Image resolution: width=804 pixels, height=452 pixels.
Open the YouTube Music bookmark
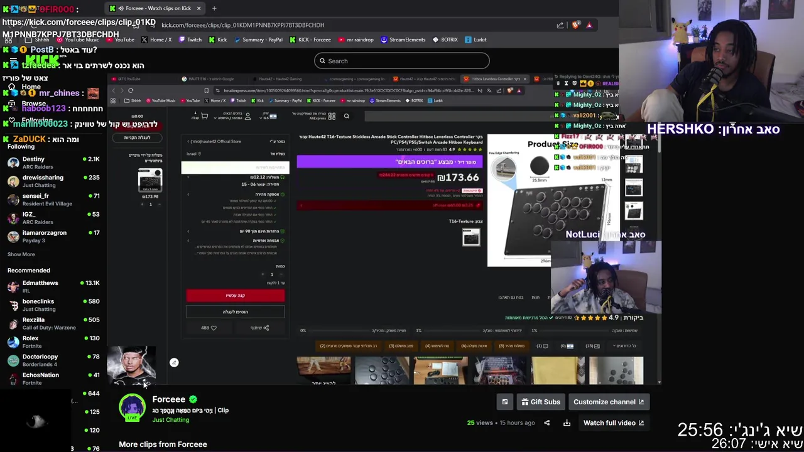coord(77,40)
